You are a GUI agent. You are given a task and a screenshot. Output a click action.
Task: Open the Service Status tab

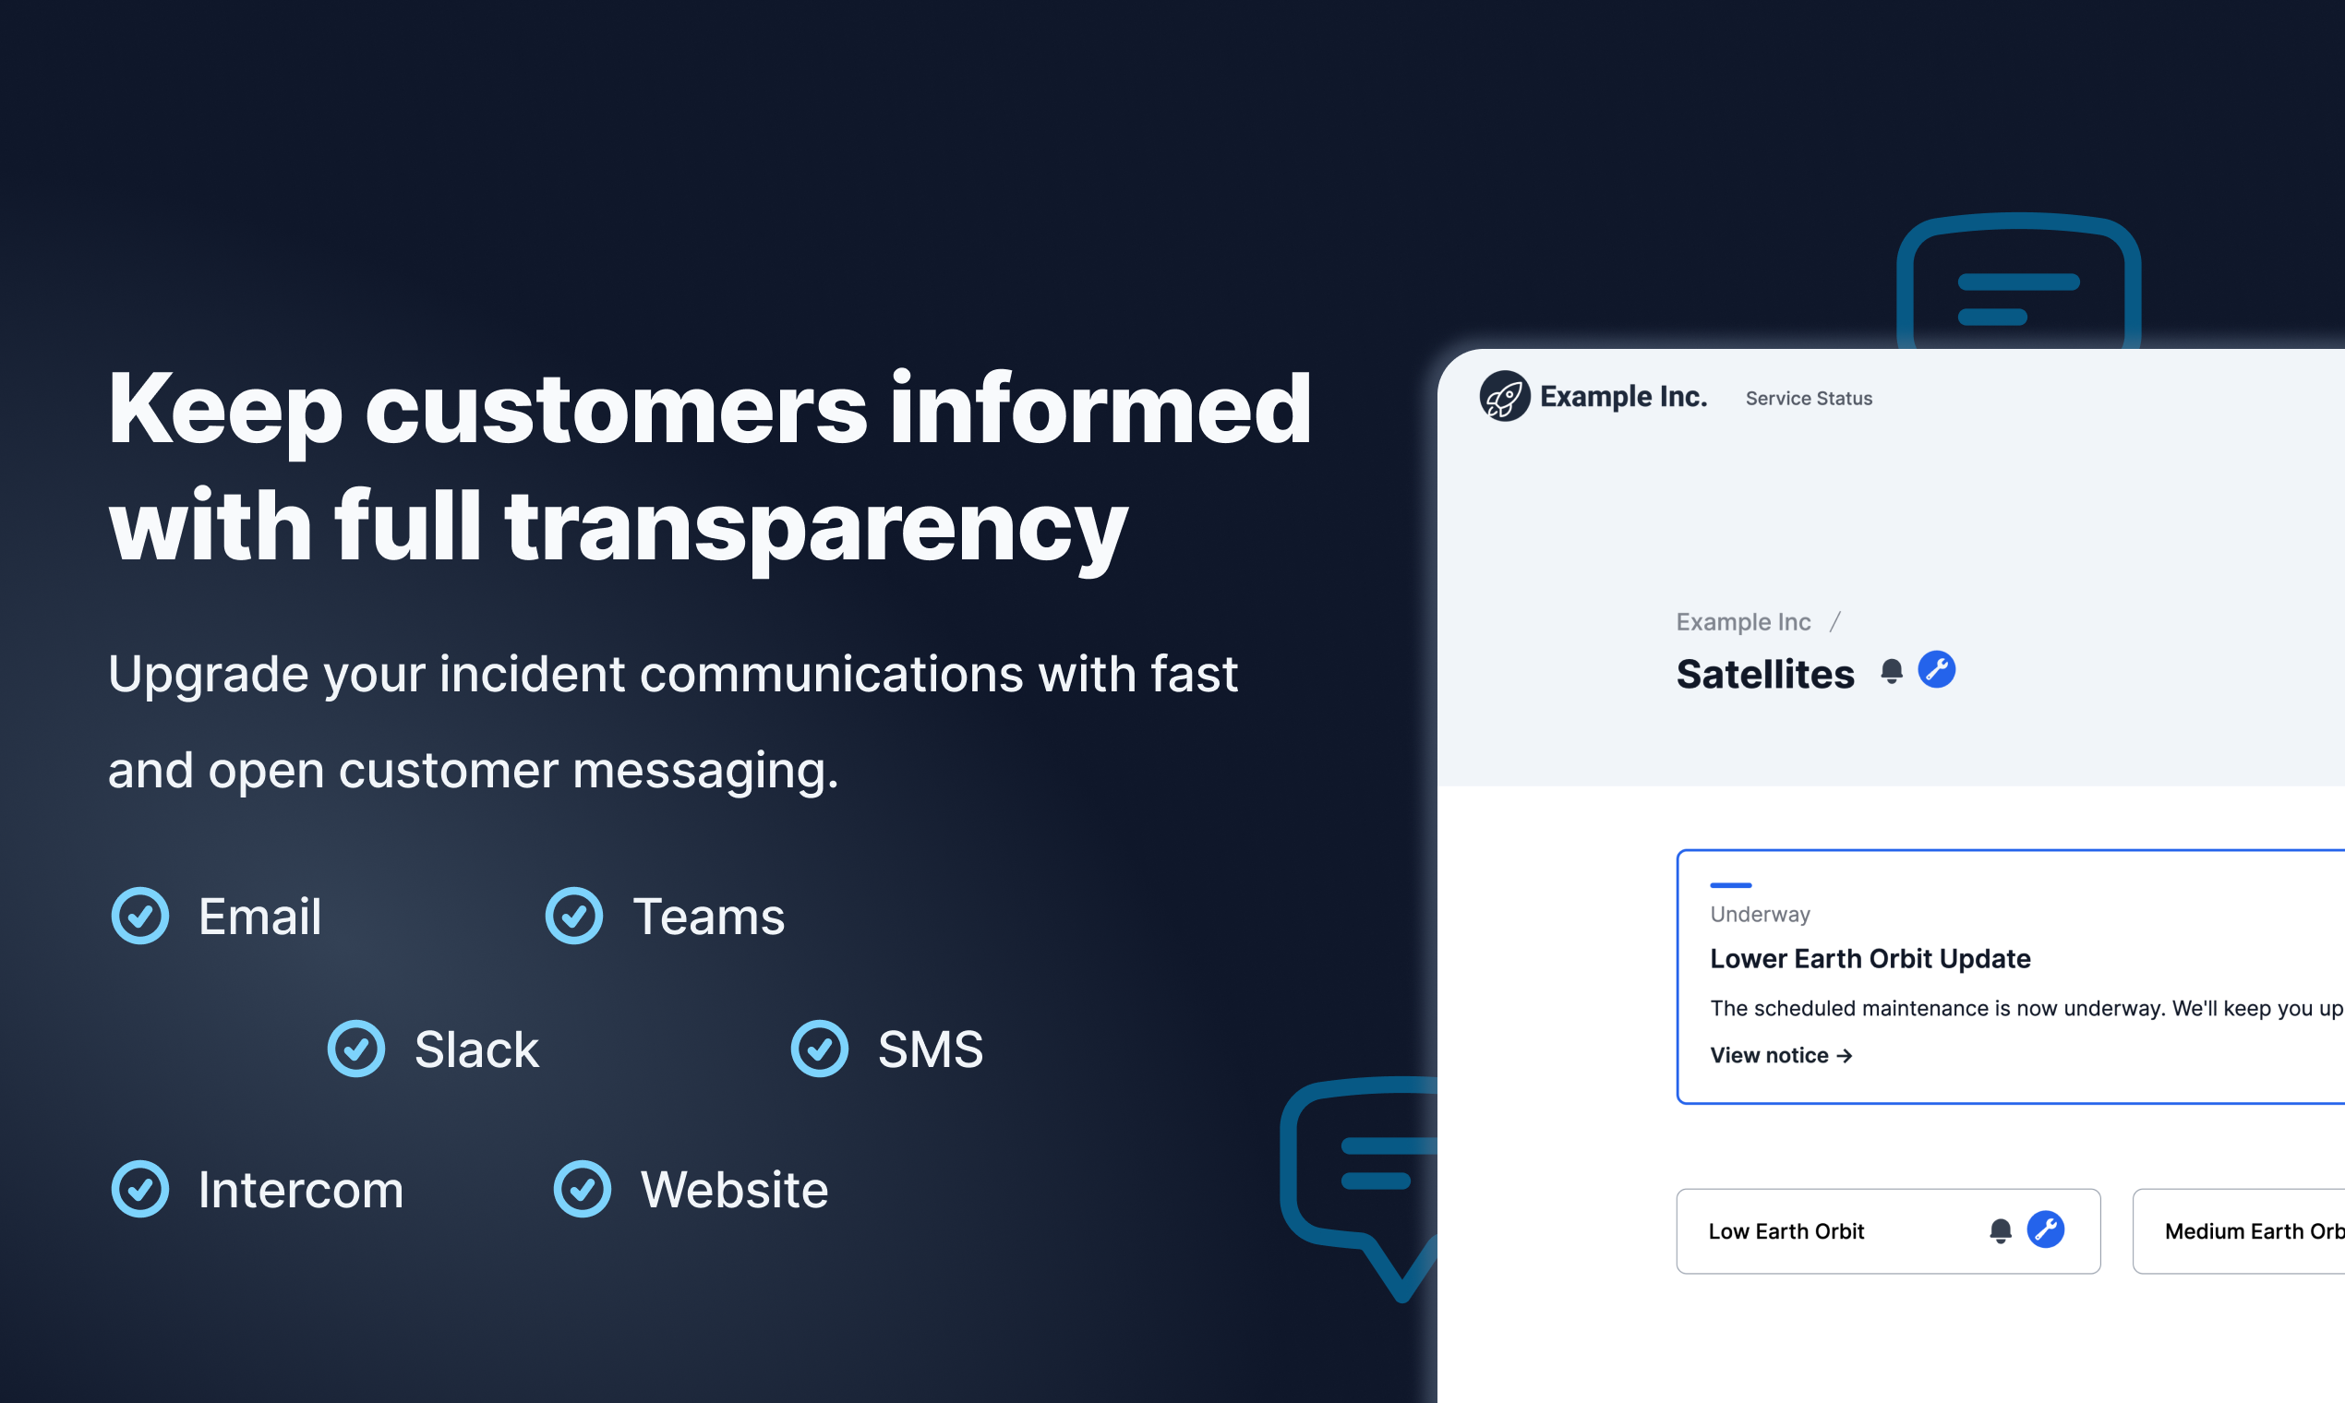tap(1808, 399)
